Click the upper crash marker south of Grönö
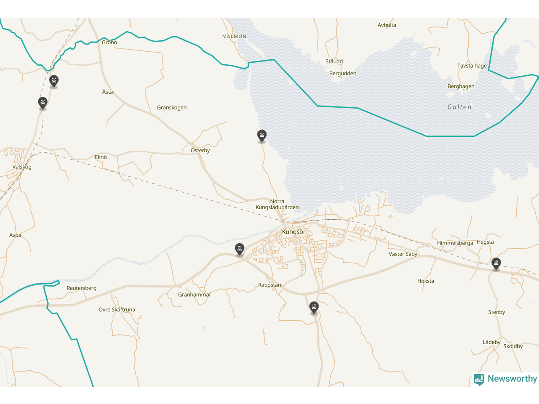 pos(54,80)
